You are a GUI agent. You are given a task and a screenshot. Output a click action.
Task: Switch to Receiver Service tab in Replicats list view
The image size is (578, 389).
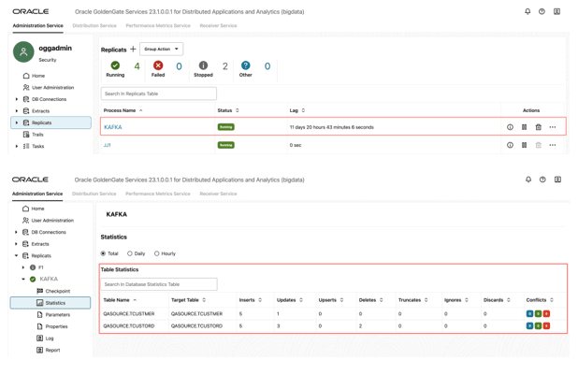point(218,25)
